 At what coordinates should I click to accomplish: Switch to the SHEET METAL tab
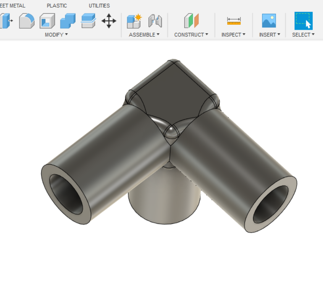tap(13, 5)
